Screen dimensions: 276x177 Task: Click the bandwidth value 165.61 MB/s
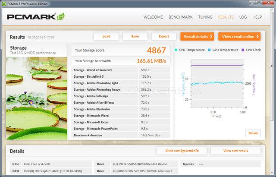click(151, 61)
